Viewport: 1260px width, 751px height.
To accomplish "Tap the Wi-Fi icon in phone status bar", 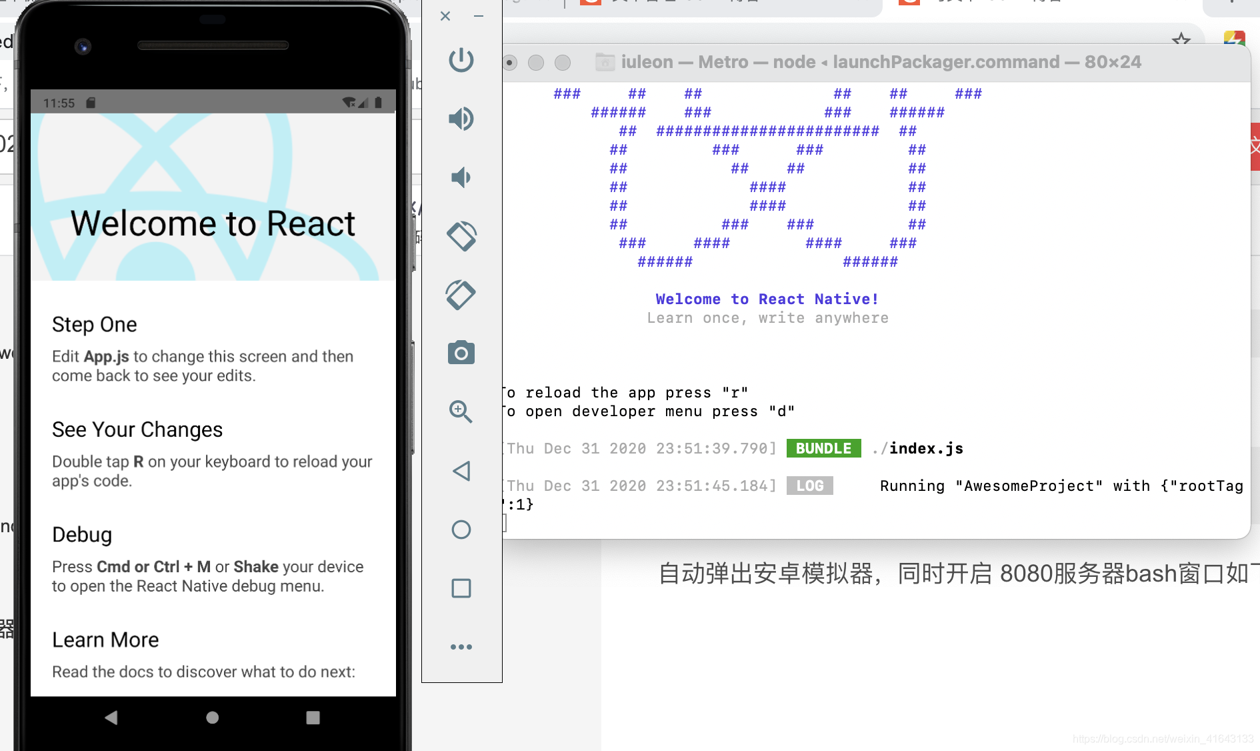I will coord(348,103).
